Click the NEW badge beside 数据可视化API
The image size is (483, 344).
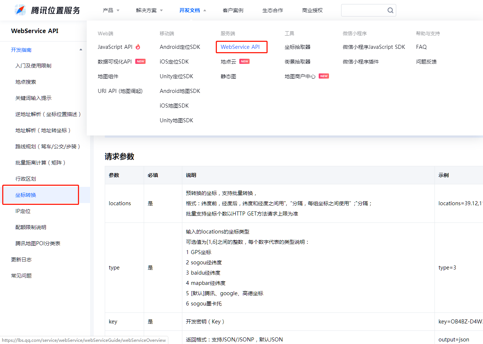coord(140,61)
